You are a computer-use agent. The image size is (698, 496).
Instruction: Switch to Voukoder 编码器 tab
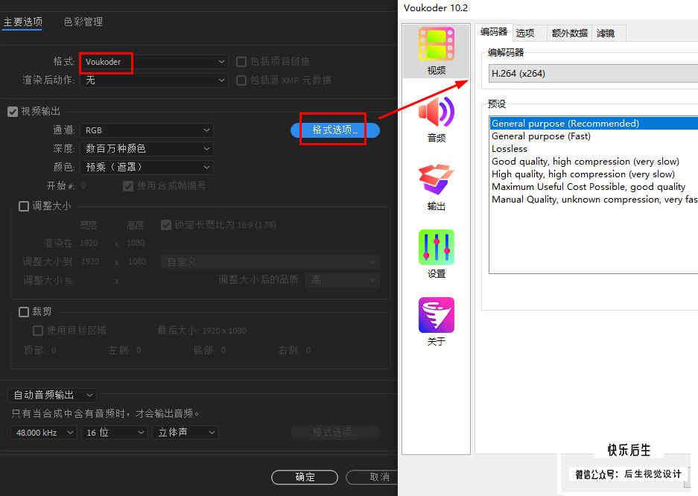point(494,32)
